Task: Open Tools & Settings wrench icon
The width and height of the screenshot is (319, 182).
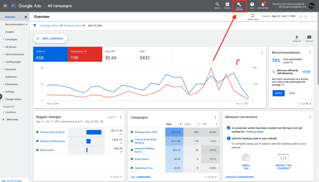Action: 239,6
